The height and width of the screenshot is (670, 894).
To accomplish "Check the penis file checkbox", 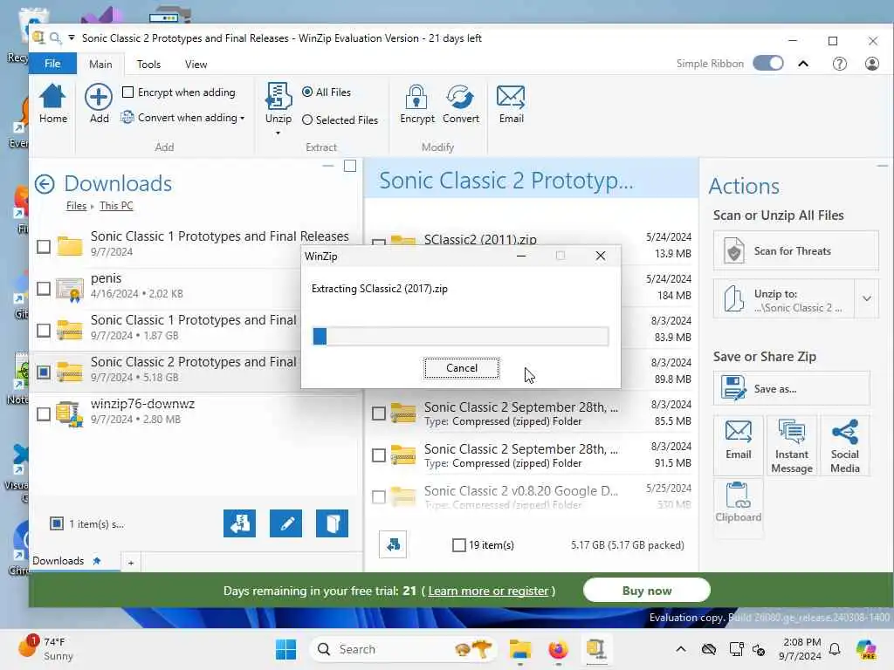I will pos(44,288).
